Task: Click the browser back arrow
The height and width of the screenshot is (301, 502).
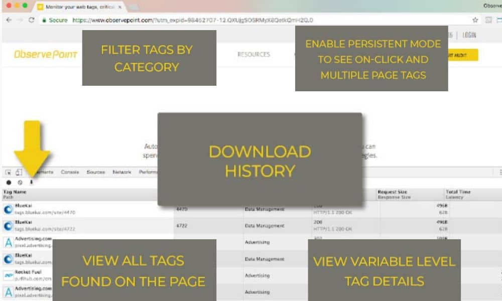Action: pos(8,20)
